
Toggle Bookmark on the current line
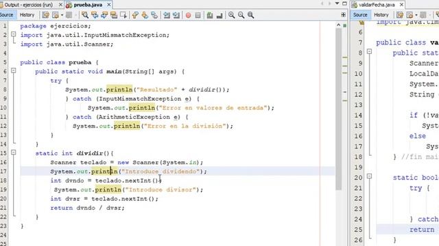coord(154,15)
